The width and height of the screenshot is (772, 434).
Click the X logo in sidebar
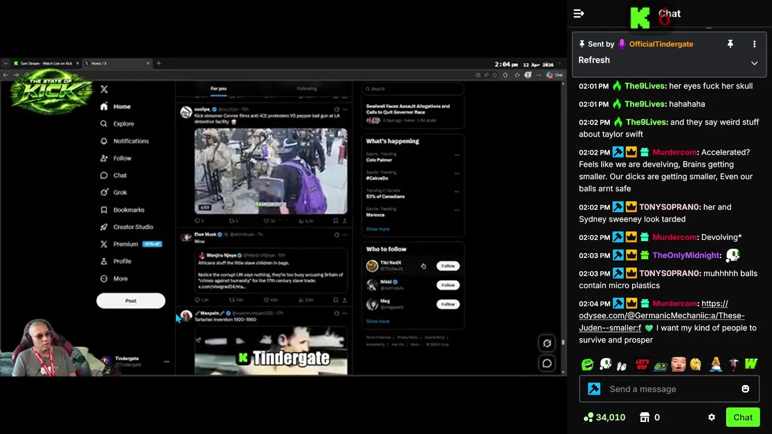pos(104,89)
